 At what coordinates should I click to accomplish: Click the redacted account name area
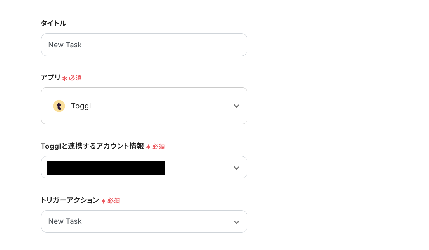[106, 167]
